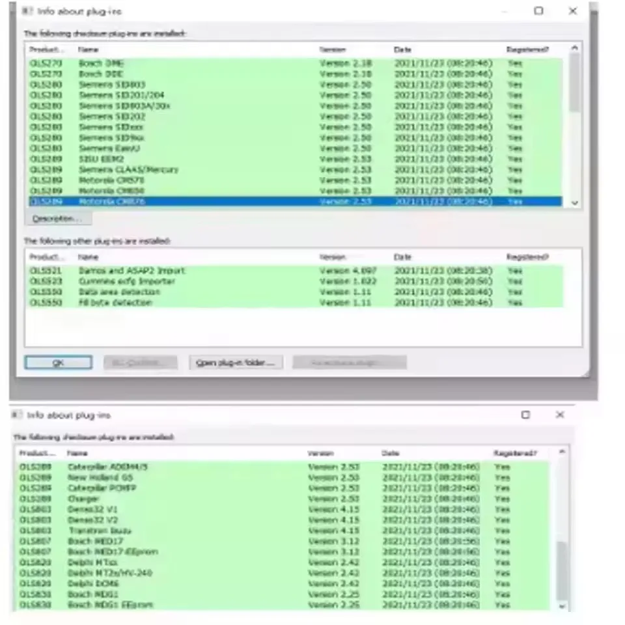Select the Bosch MED17 EEprom row
Screen dimensions: 625x625
tap(284, 551)
